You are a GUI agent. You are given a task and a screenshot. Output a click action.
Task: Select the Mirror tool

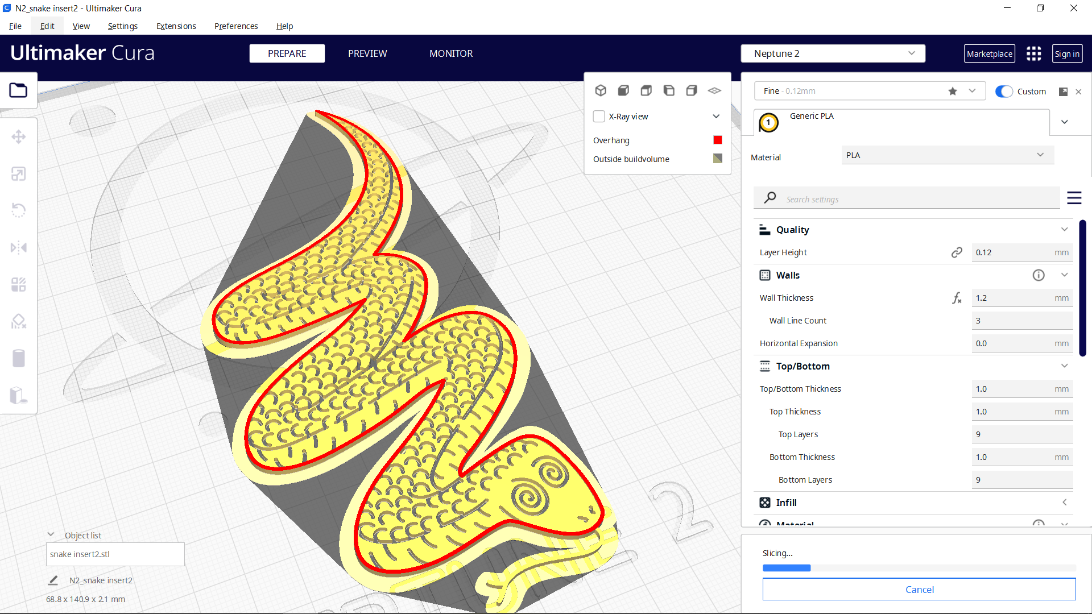click(19, 247)
